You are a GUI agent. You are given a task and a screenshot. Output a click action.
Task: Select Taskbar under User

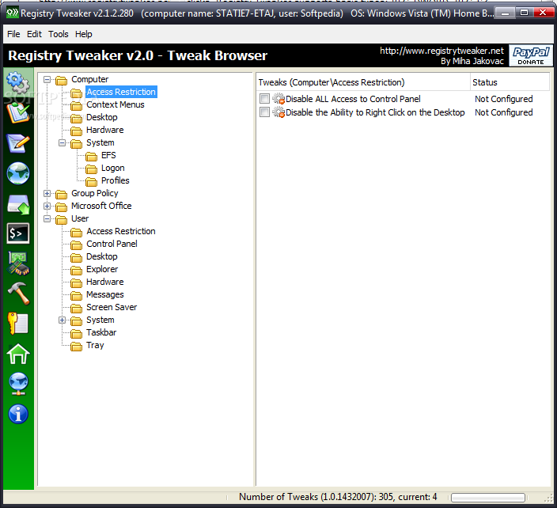pos(101,333)
